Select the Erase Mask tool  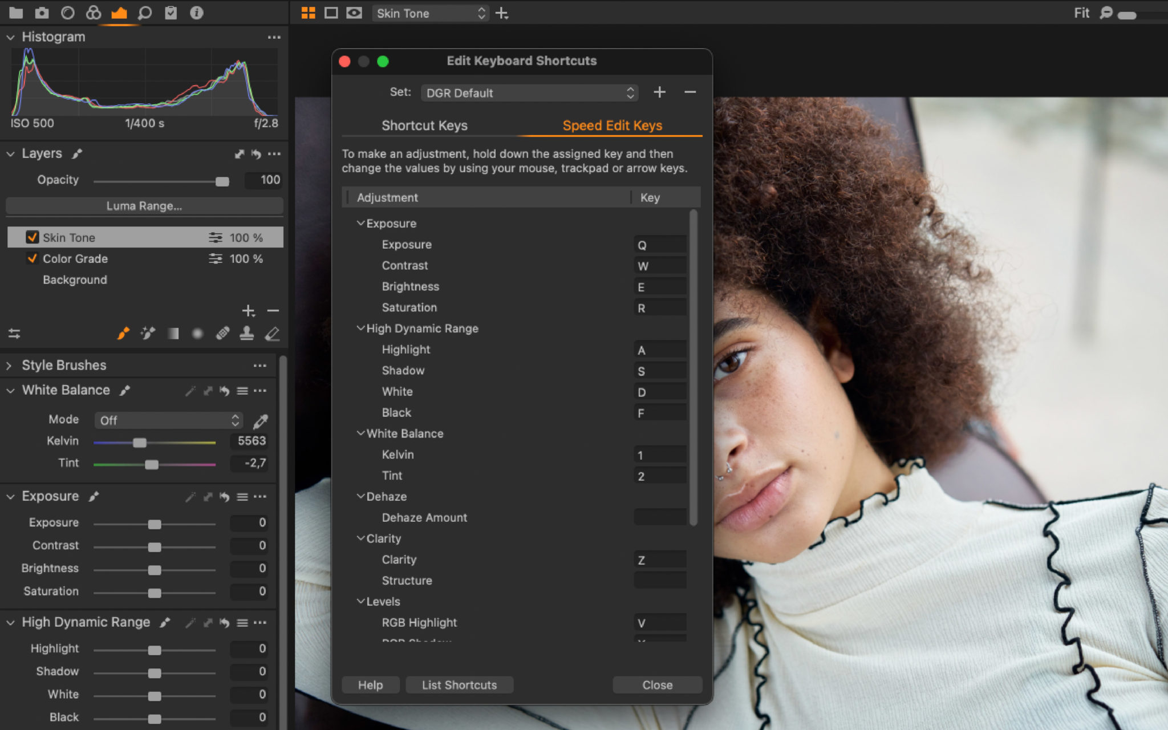(273, 334)
